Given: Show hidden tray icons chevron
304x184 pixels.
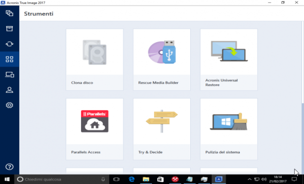Looking at the screenshot, I should coord(249,180).
